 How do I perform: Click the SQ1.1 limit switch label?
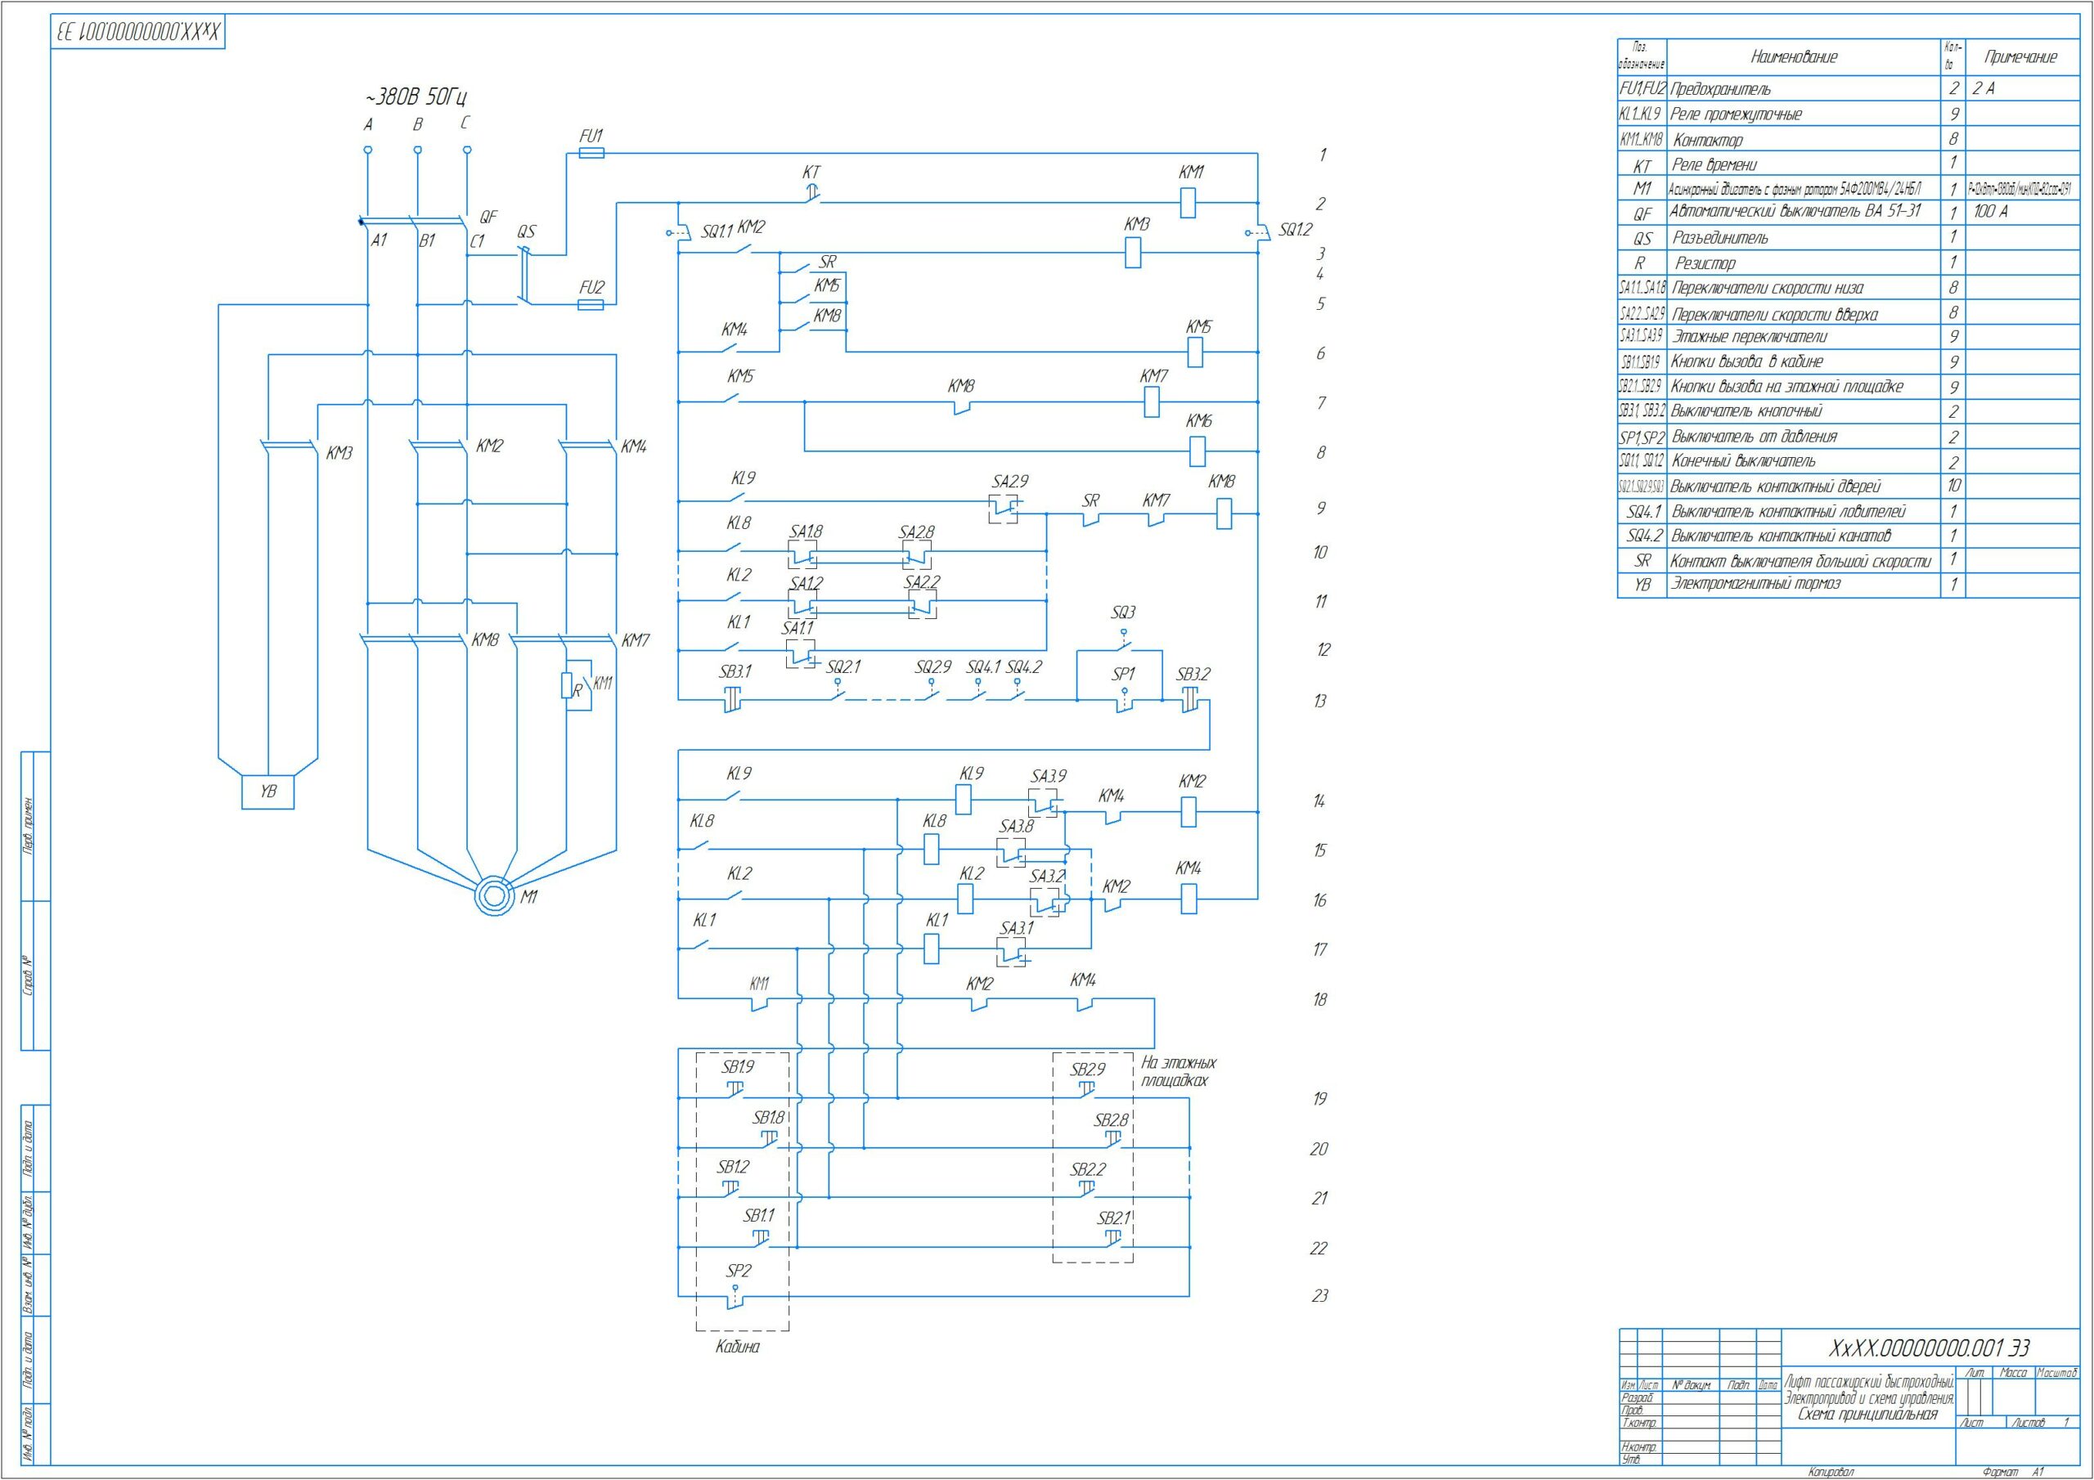point(717,231)
